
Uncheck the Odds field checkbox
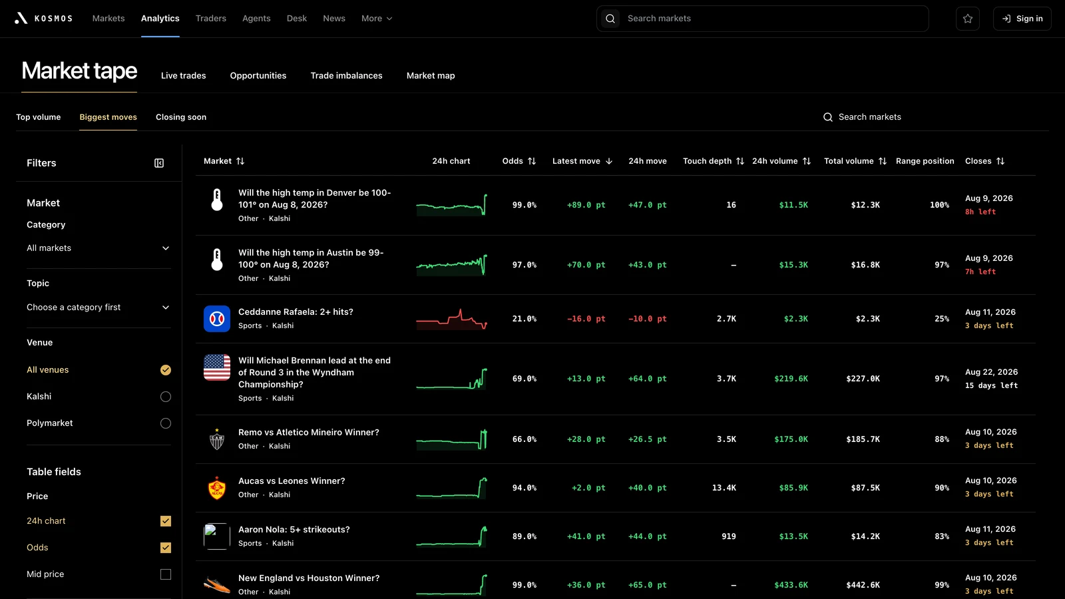[166, 548]
